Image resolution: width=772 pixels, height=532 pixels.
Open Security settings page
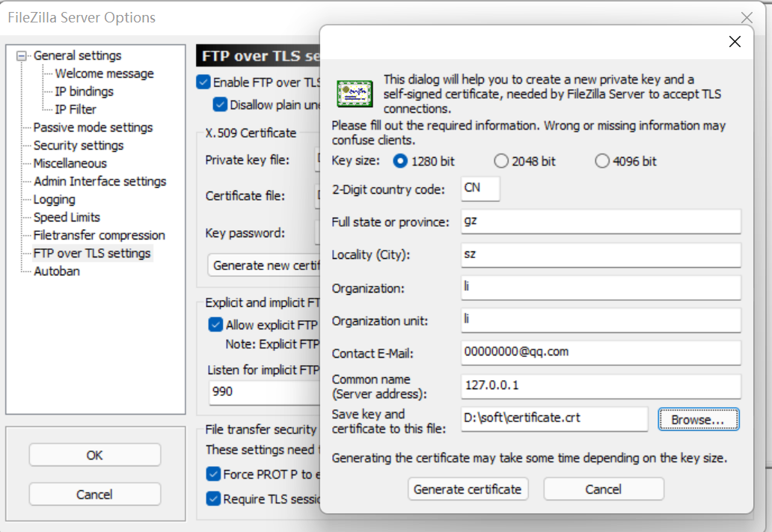click(79, 145)
